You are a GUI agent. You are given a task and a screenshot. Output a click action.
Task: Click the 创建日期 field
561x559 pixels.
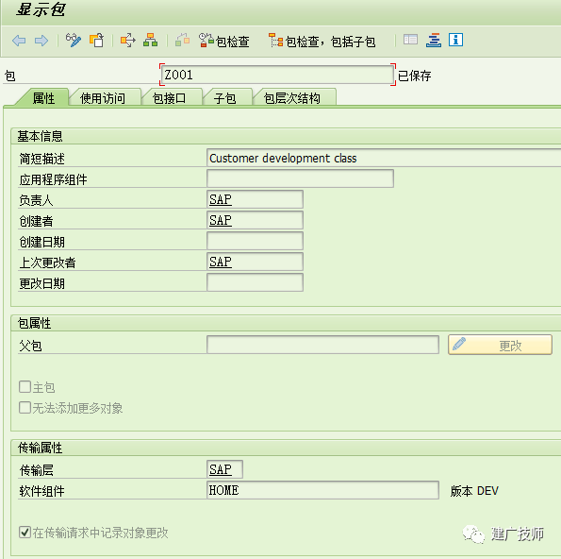click(255, 241)
